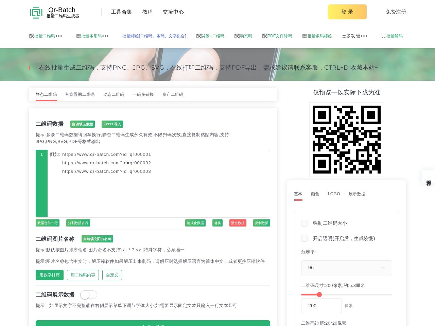This screenshot has height=326, width=435.
Task: Click the scan icon beside 批量解码
Action: click(384, 36)
